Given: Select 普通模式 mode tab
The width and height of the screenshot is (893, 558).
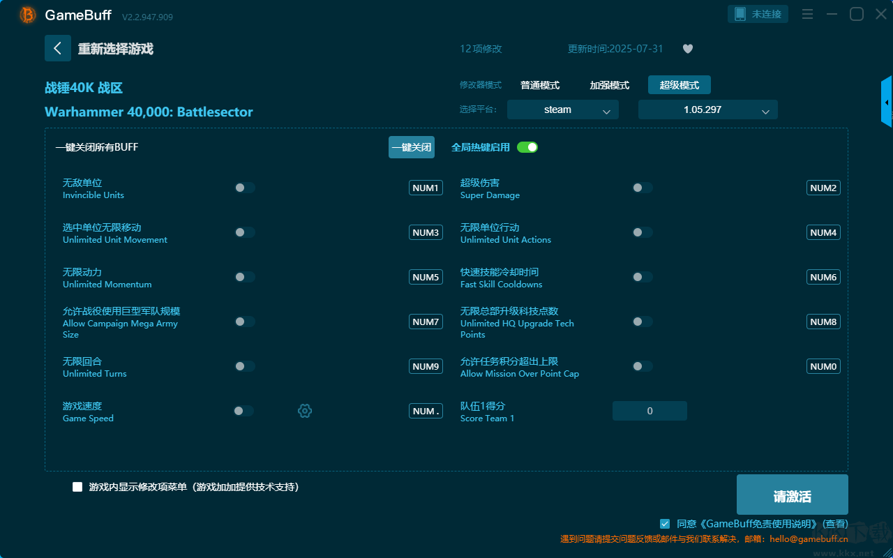Looking at the screenshot, I should click(540, 85).
